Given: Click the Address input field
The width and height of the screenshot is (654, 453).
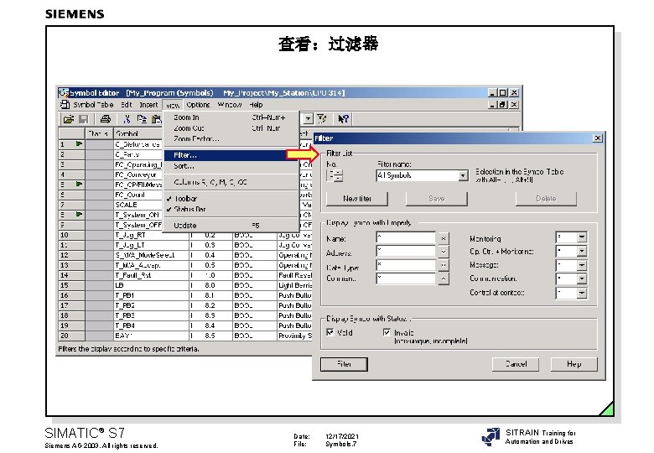Looking at the screenshot, I should coord(406,252).
